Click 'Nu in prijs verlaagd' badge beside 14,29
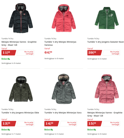 coord(68,123)
